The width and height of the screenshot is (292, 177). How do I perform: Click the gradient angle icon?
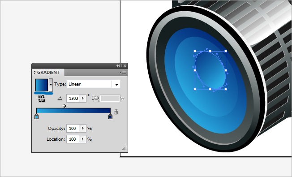coord(60,99)
